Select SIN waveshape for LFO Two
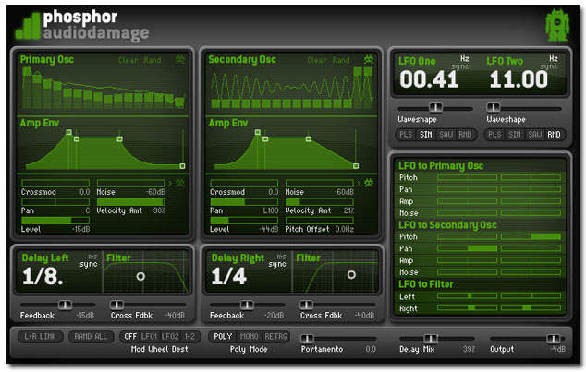 (x=515, y=135)
